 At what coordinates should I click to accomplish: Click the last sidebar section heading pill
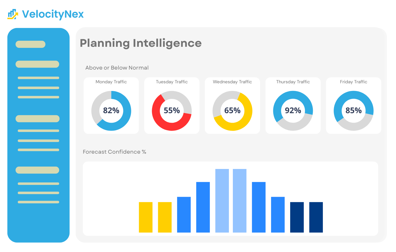37,170
